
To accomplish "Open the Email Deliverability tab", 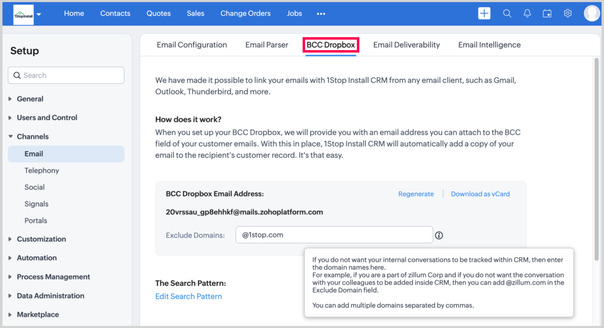I will tap(406, 45).
